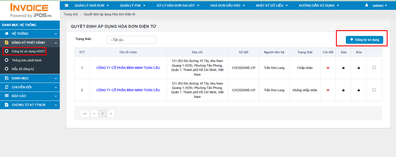Screen dimensions: 396x157
Task: Click the INVOICE iPOS logo
Action: point(30,10)
